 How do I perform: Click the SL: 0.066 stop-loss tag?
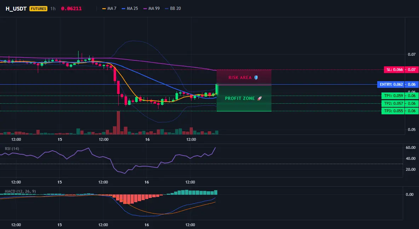(x=394, y=70)
